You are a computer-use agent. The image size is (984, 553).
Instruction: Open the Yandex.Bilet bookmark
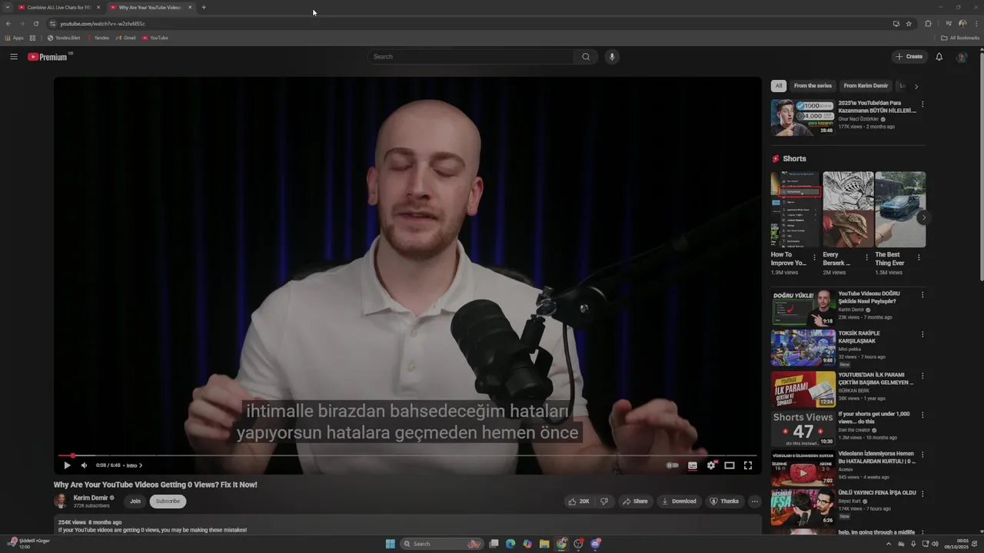pos(64,38)
